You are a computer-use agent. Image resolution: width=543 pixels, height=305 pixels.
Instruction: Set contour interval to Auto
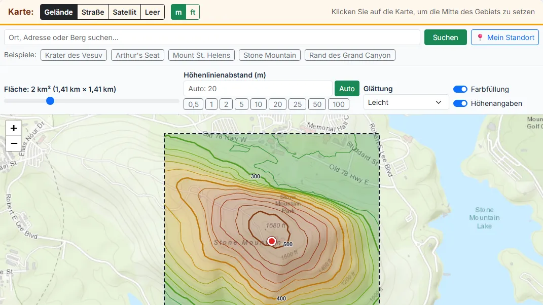347,89
